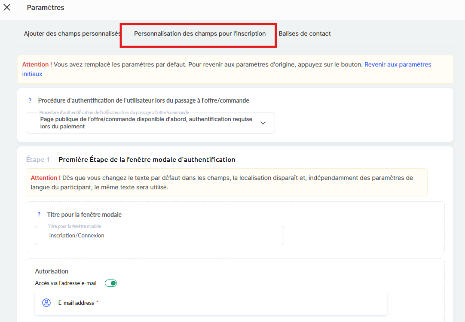This screenshot has height=322, width=465.
Task: Click 'Revenir aux paramètres initiaux' link
Action: [398, 65]
